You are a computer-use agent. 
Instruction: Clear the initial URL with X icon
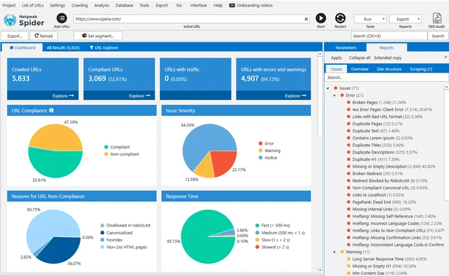click(x=305, y=19)
